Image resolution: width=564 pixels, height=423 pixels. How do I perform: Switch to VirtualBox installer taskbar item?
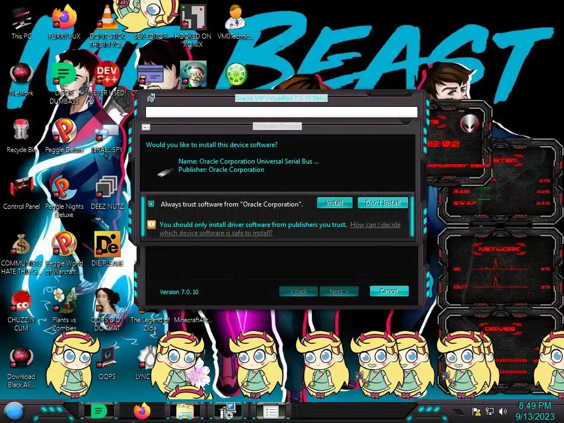(227, 411)
